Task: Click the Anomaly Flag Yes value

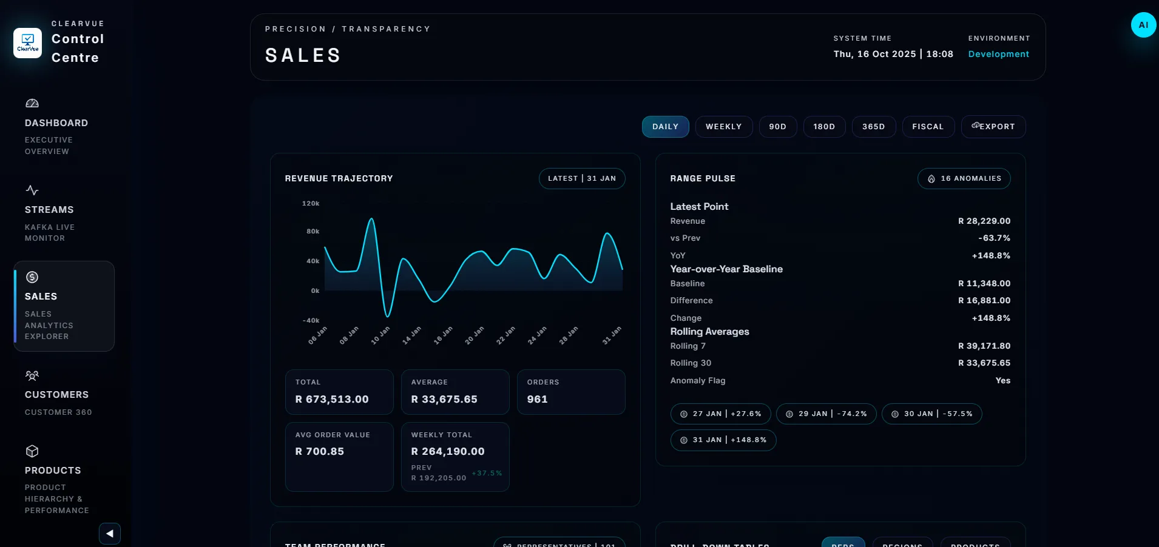Action: point(1003,381)
